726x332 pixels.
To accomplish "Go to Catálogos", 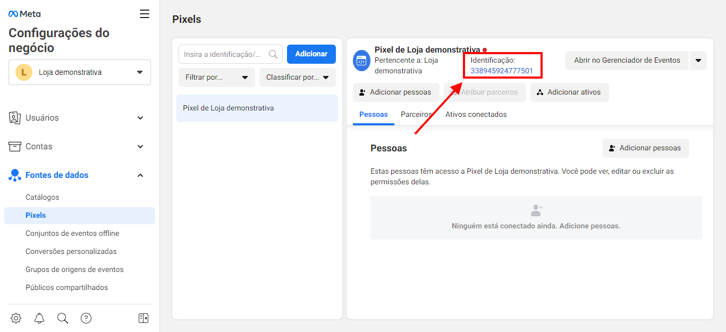I will click(x=43, y=198).
